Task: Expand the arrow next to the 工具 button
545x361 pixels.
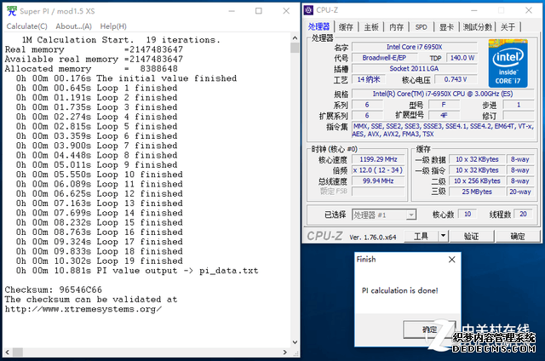Action: pyautogui.click(x=443, y=236)
